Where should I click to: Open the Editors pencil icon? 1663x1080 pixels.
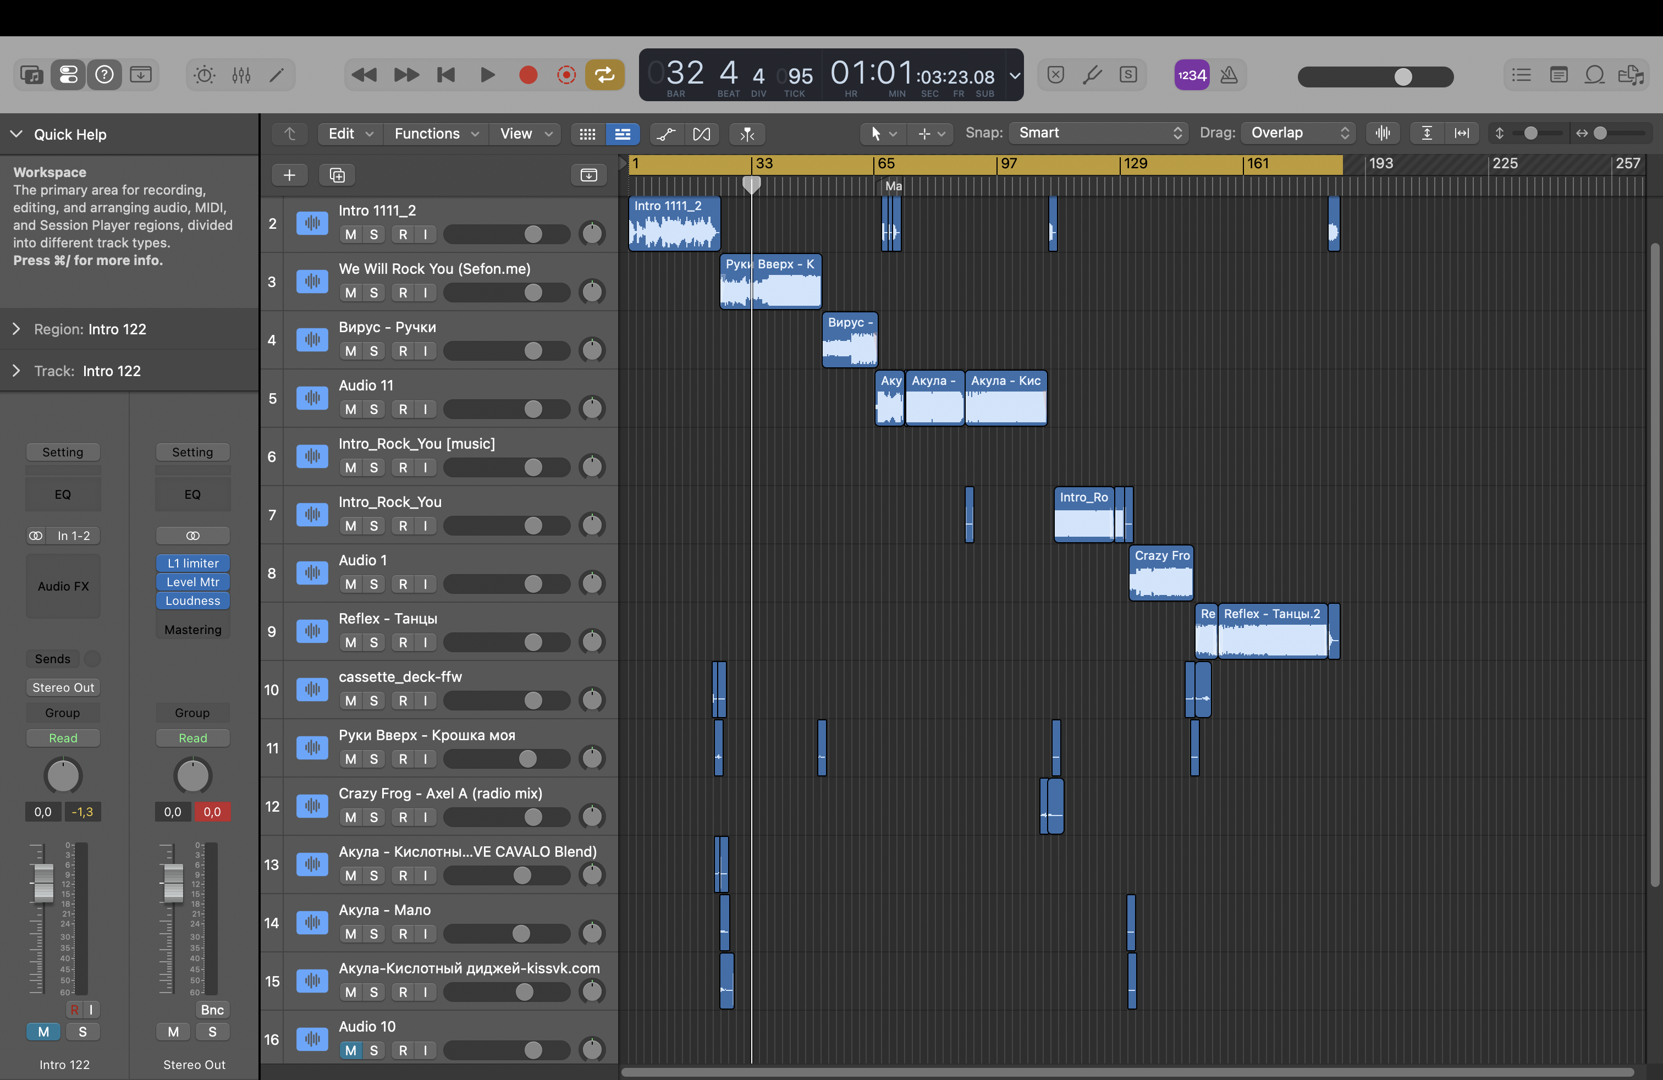point(277,75)
